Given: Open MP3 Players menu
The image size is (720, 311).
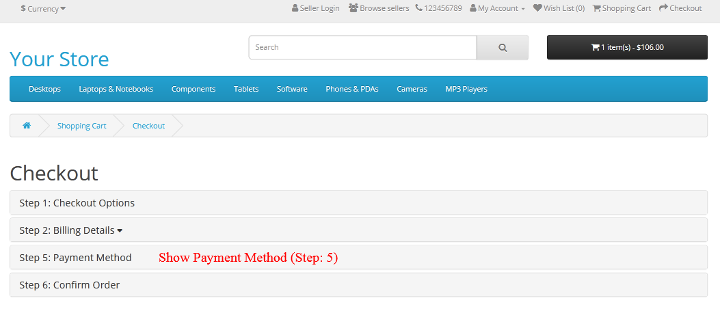Looking at the screenshot, I should coord(466,89).
